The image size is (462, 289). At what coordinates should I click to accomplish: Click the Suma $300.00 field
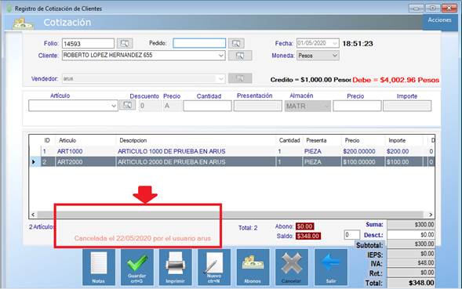411,225
